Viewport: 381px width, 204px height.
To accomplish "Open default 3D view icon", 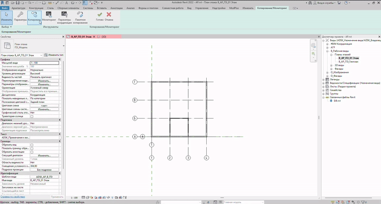I will (73, 3).
